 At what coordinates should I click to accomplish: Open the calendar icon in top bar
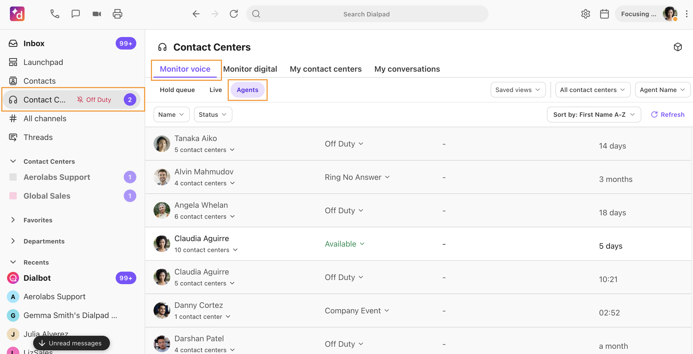[x=604, y=14]
